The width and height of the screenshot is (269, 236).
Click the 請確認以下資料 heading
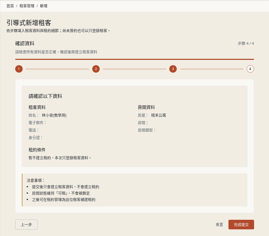45,96
